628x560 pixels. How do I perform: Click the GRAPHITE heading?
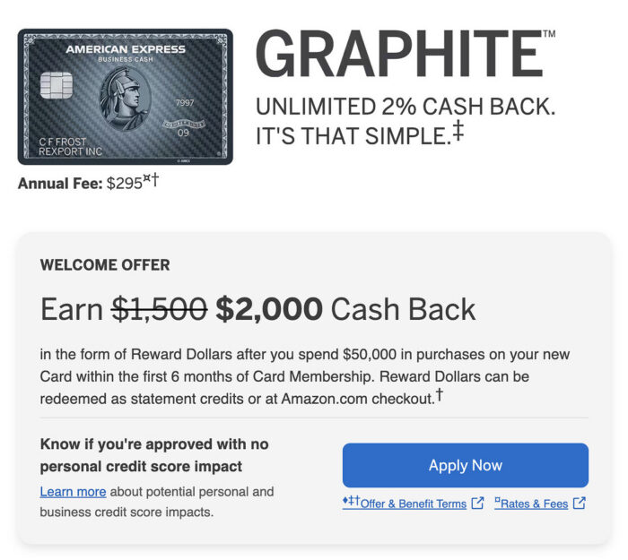point(399,54)
